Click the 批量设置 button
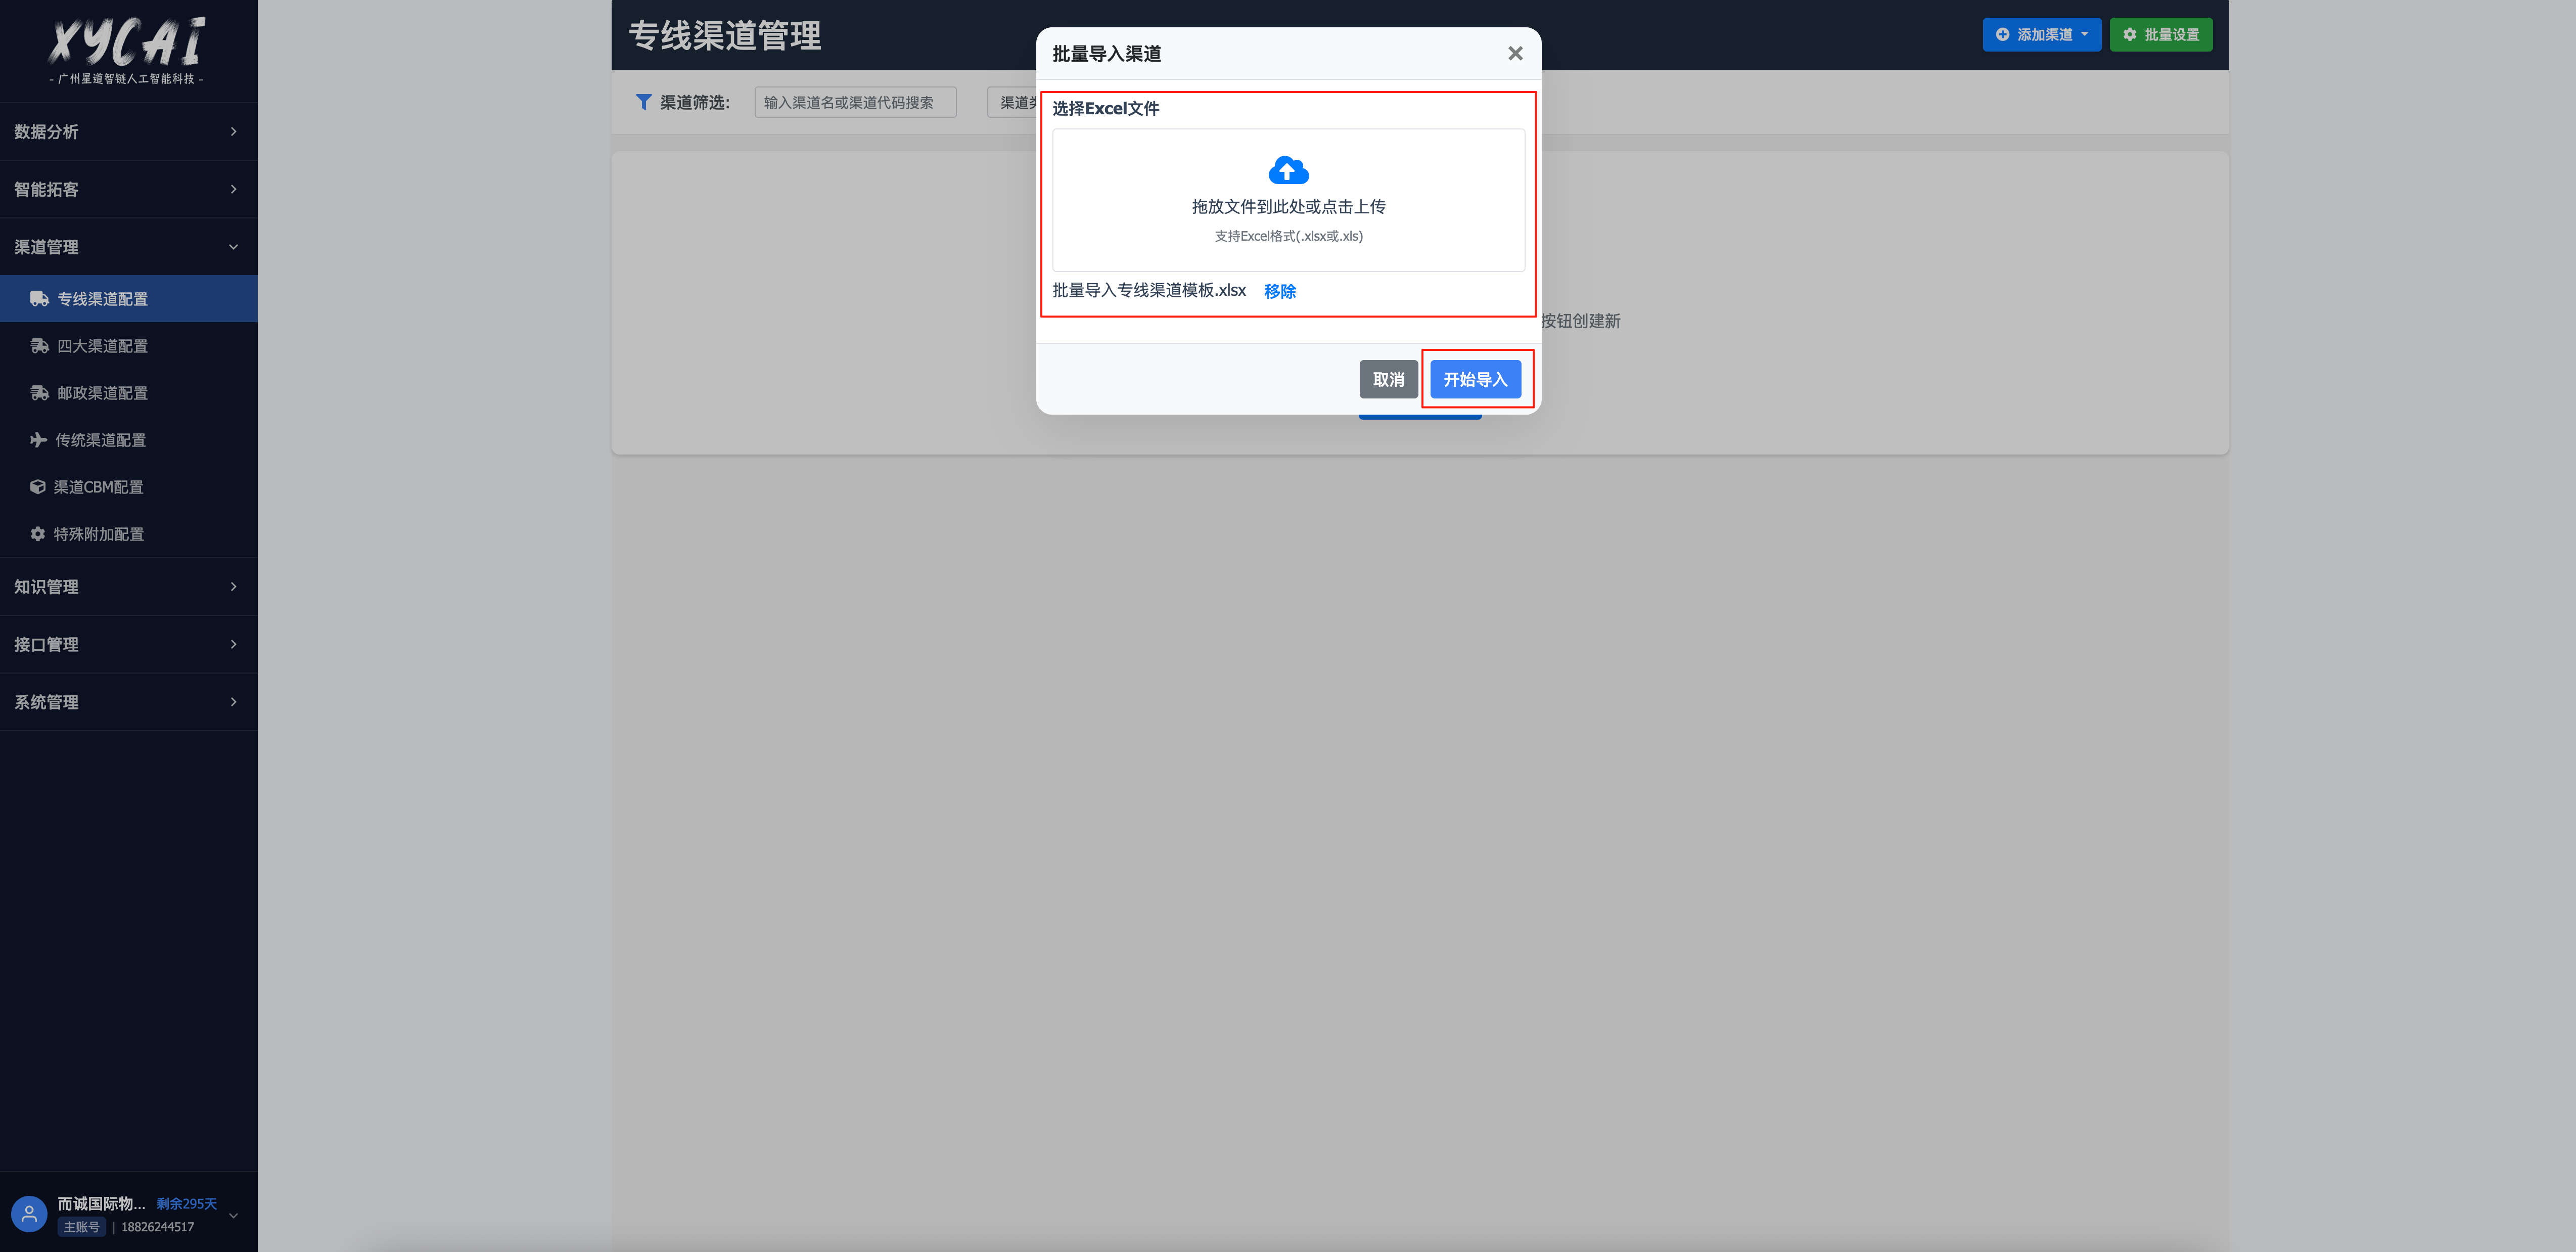2576x1252 pixels. tap(2160, 34)
